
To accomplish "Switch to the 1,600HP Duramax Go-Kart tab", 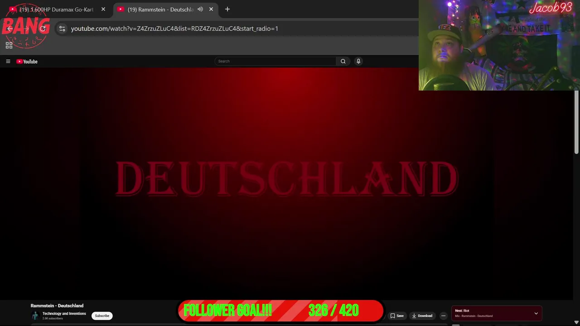I will [x=57, y=9].
